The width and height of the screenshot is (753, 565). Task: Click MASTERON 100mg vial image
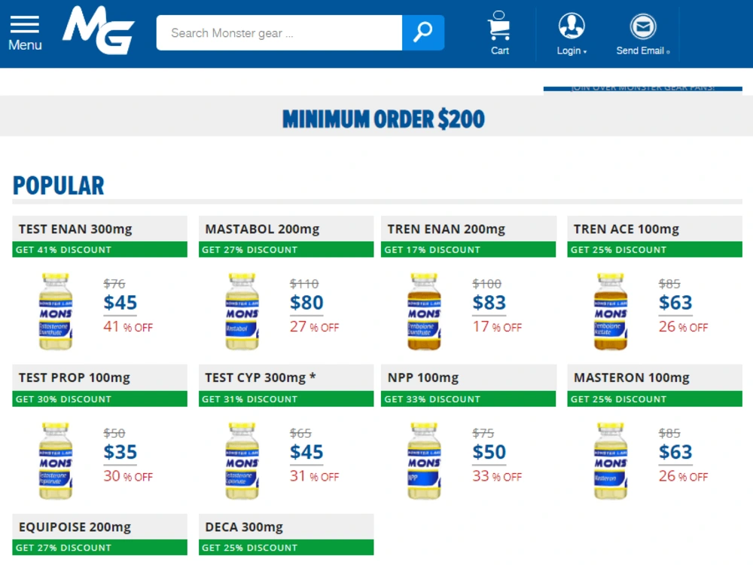[611, 461]
